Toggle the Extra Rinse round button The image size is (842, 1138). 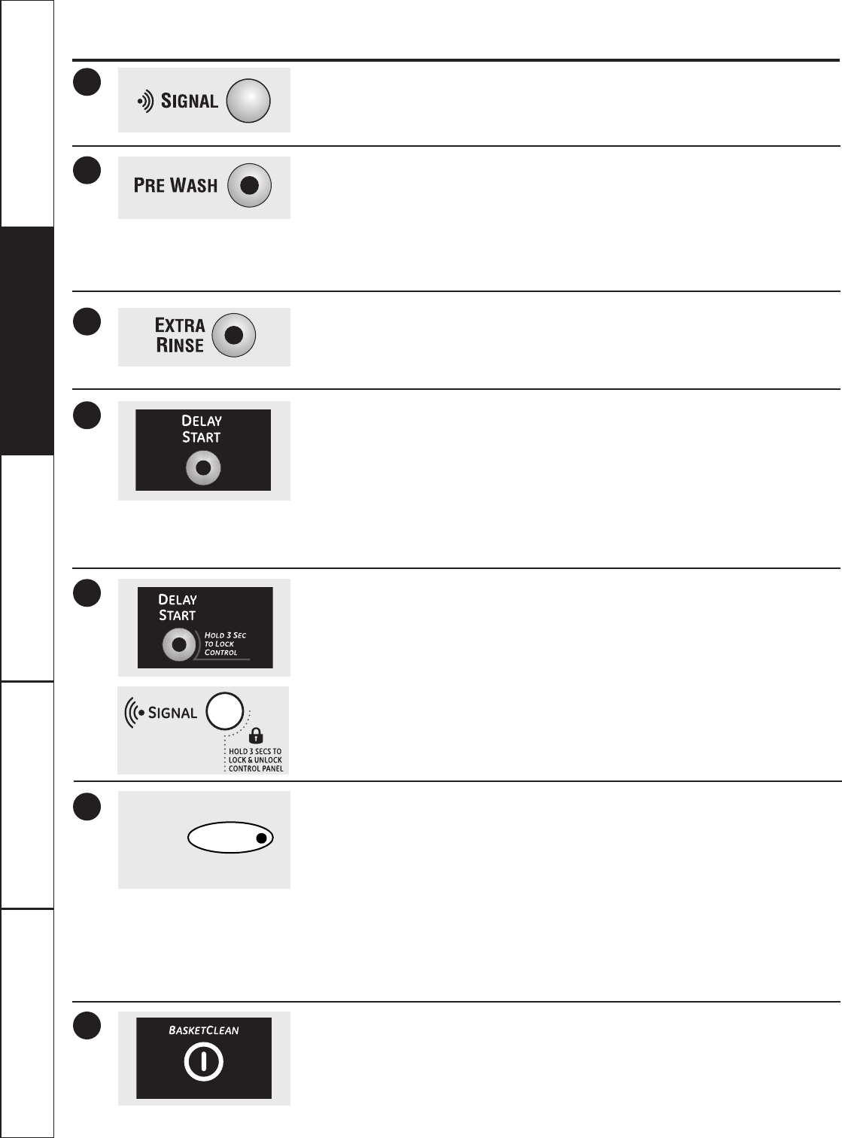coord(234,335)
